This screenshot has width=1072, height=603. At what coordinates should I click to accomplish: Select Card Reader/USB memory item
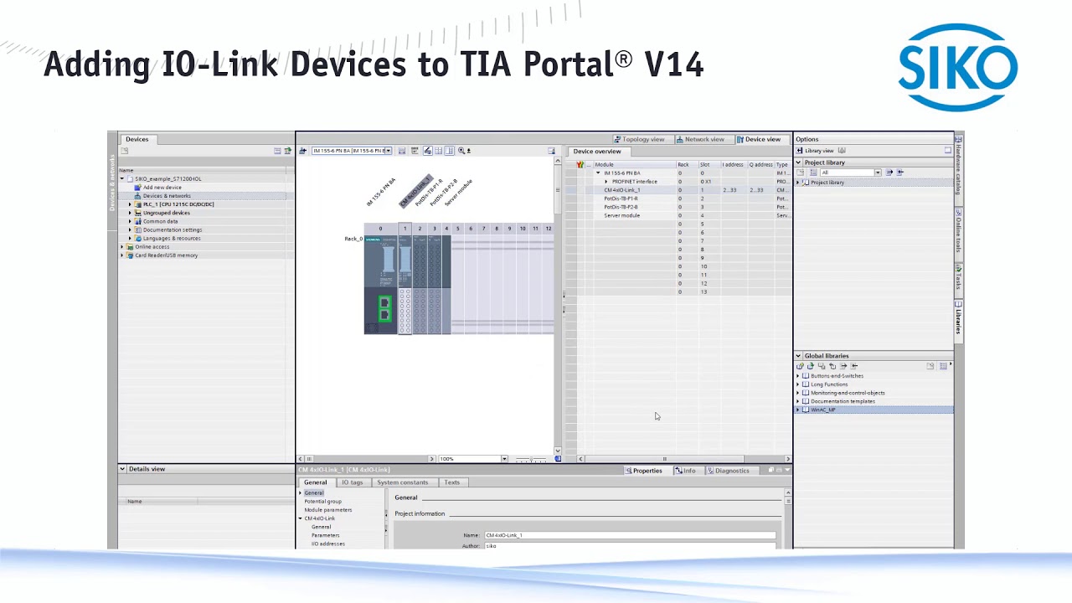click(166, 255)
